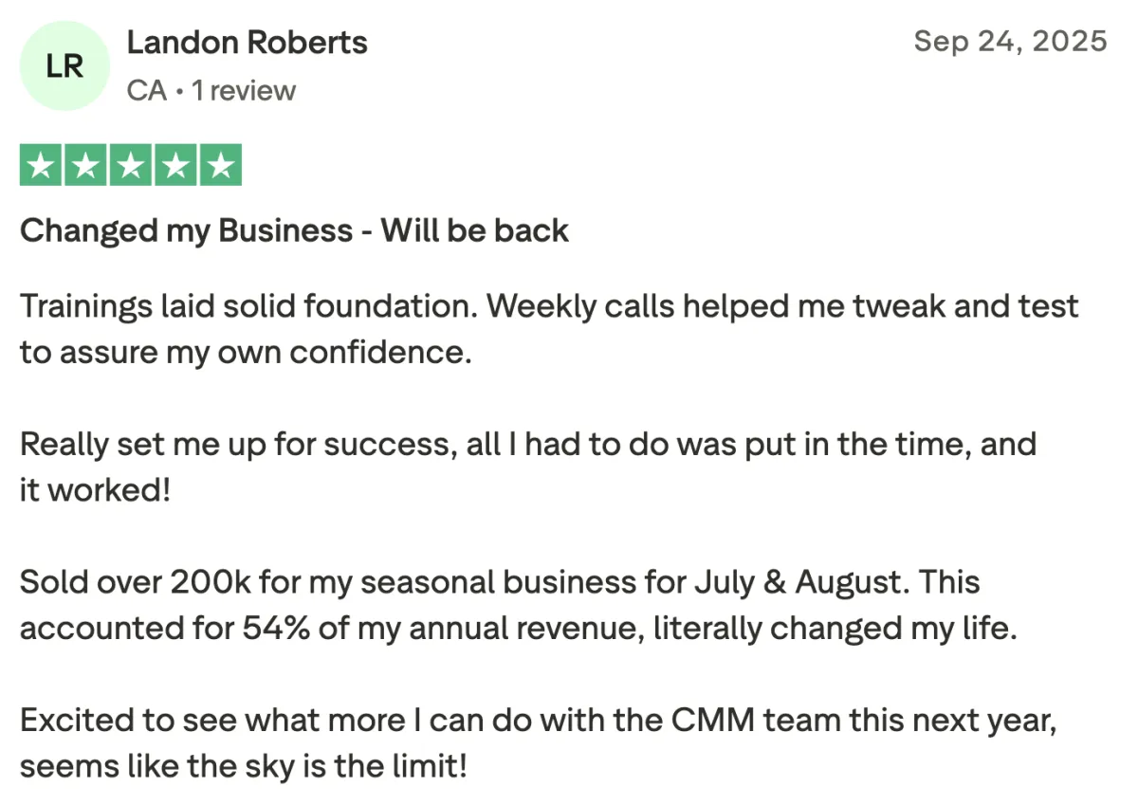Click the second green rating star

pyautogui.click(x=85, y=166)
